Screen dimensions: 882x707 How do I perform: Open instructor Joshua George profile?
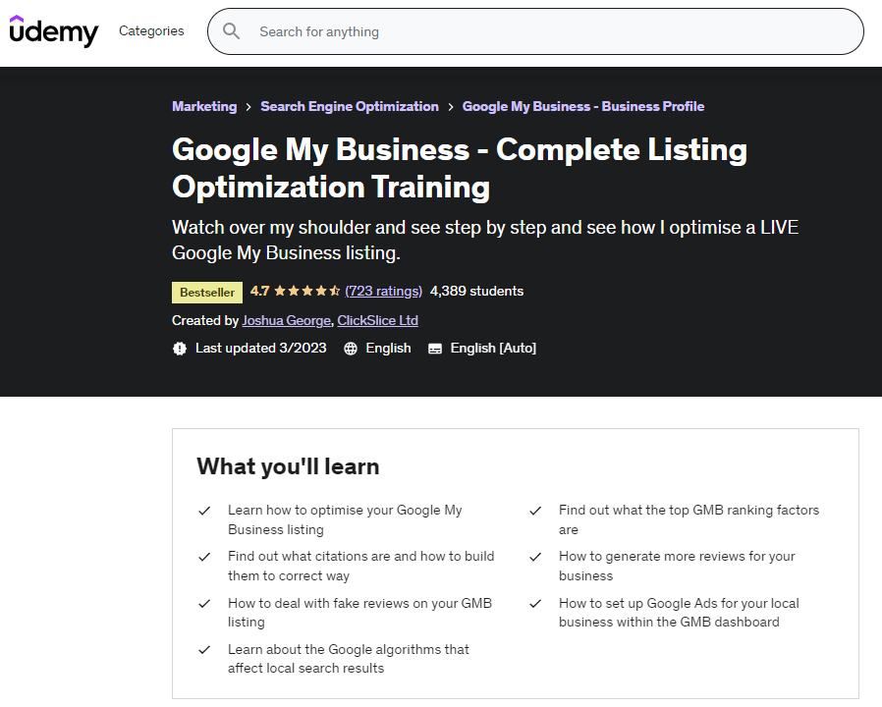287,320
